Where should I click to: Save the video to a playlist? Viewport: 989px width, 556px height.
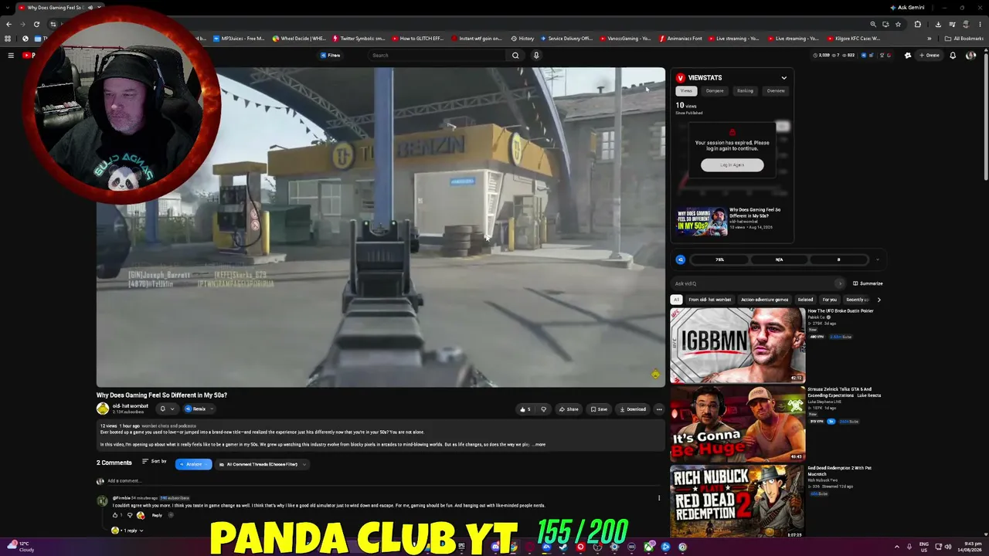click(x=599, y=409)
